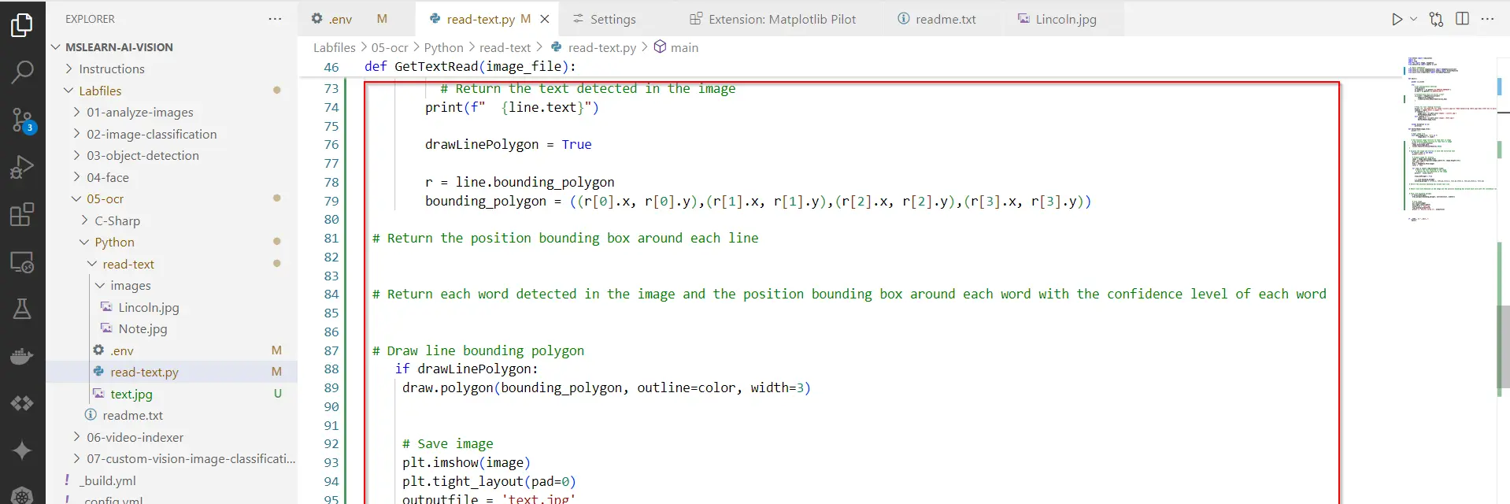Open Note.jpg in the file tree

[142, 329]
